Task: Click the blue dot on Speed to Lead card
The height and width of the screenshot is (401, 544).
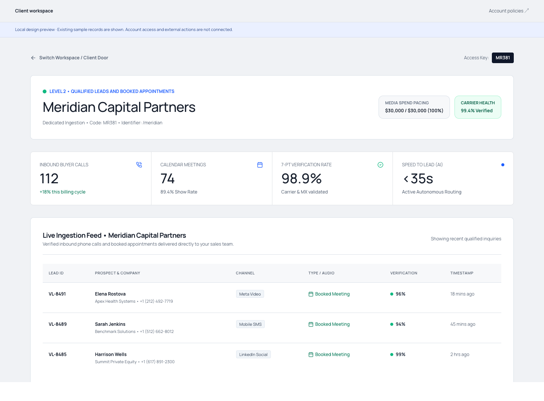Action: pyautogui.click(x=503, y=165)
